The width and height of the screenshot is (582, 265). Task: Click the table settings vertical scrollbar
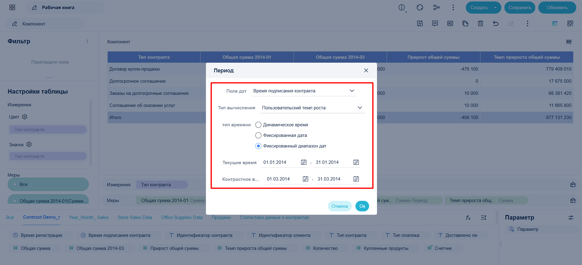[x=91, y=133]
